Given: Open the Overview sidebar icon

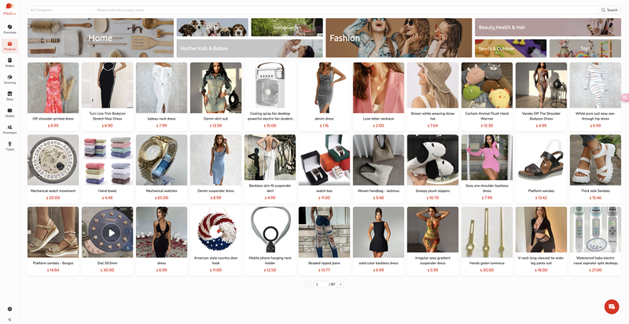Looking at the screenshot, I should tap(9, 29).
